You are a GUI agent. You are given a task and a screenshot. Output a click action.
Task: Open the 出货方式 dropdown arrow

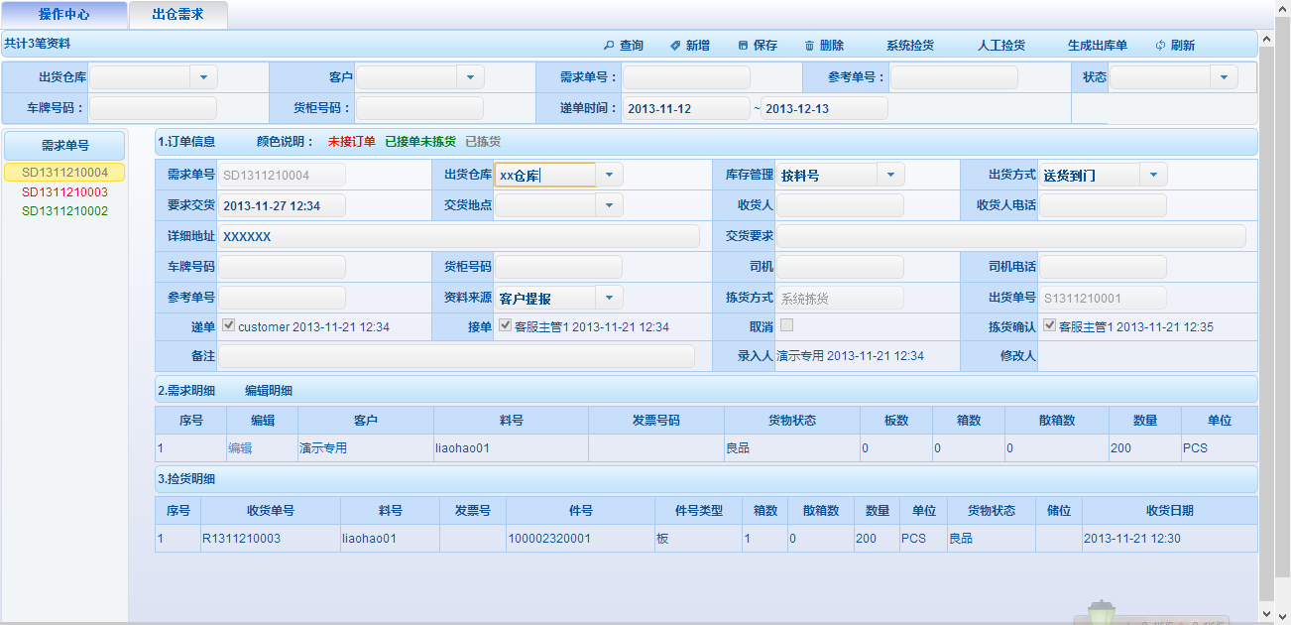click(x=1153, y=175)
